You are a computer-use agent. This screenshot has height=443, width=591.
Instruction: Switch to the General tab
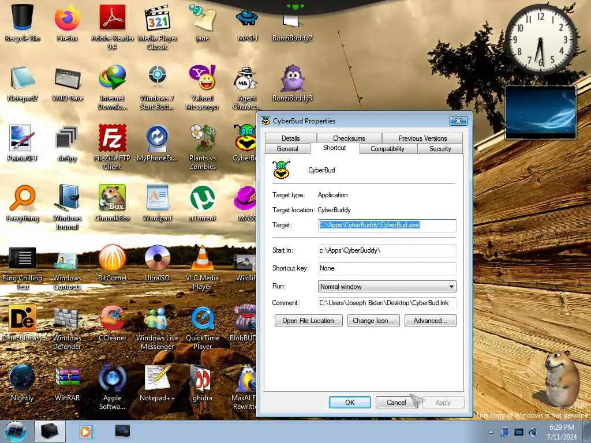(287, 149)
